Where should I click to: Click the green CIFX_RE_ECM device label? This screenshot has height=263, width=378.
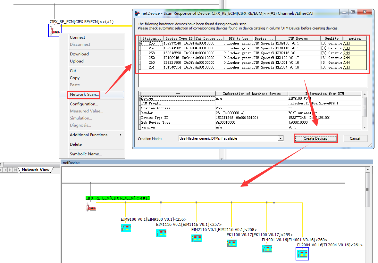[118, 198]
